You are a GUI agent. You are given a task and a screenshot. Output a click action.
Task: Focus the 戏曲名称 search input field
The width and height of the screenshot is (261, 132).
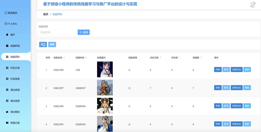(52, 32)
